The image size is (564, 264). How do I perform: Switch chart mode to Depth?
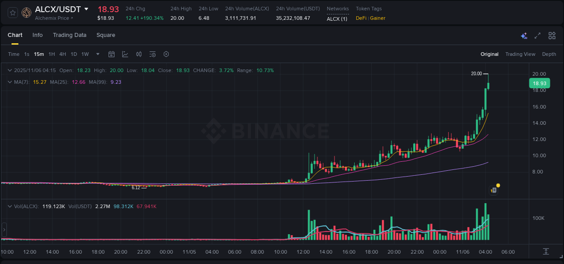(549, 54)
